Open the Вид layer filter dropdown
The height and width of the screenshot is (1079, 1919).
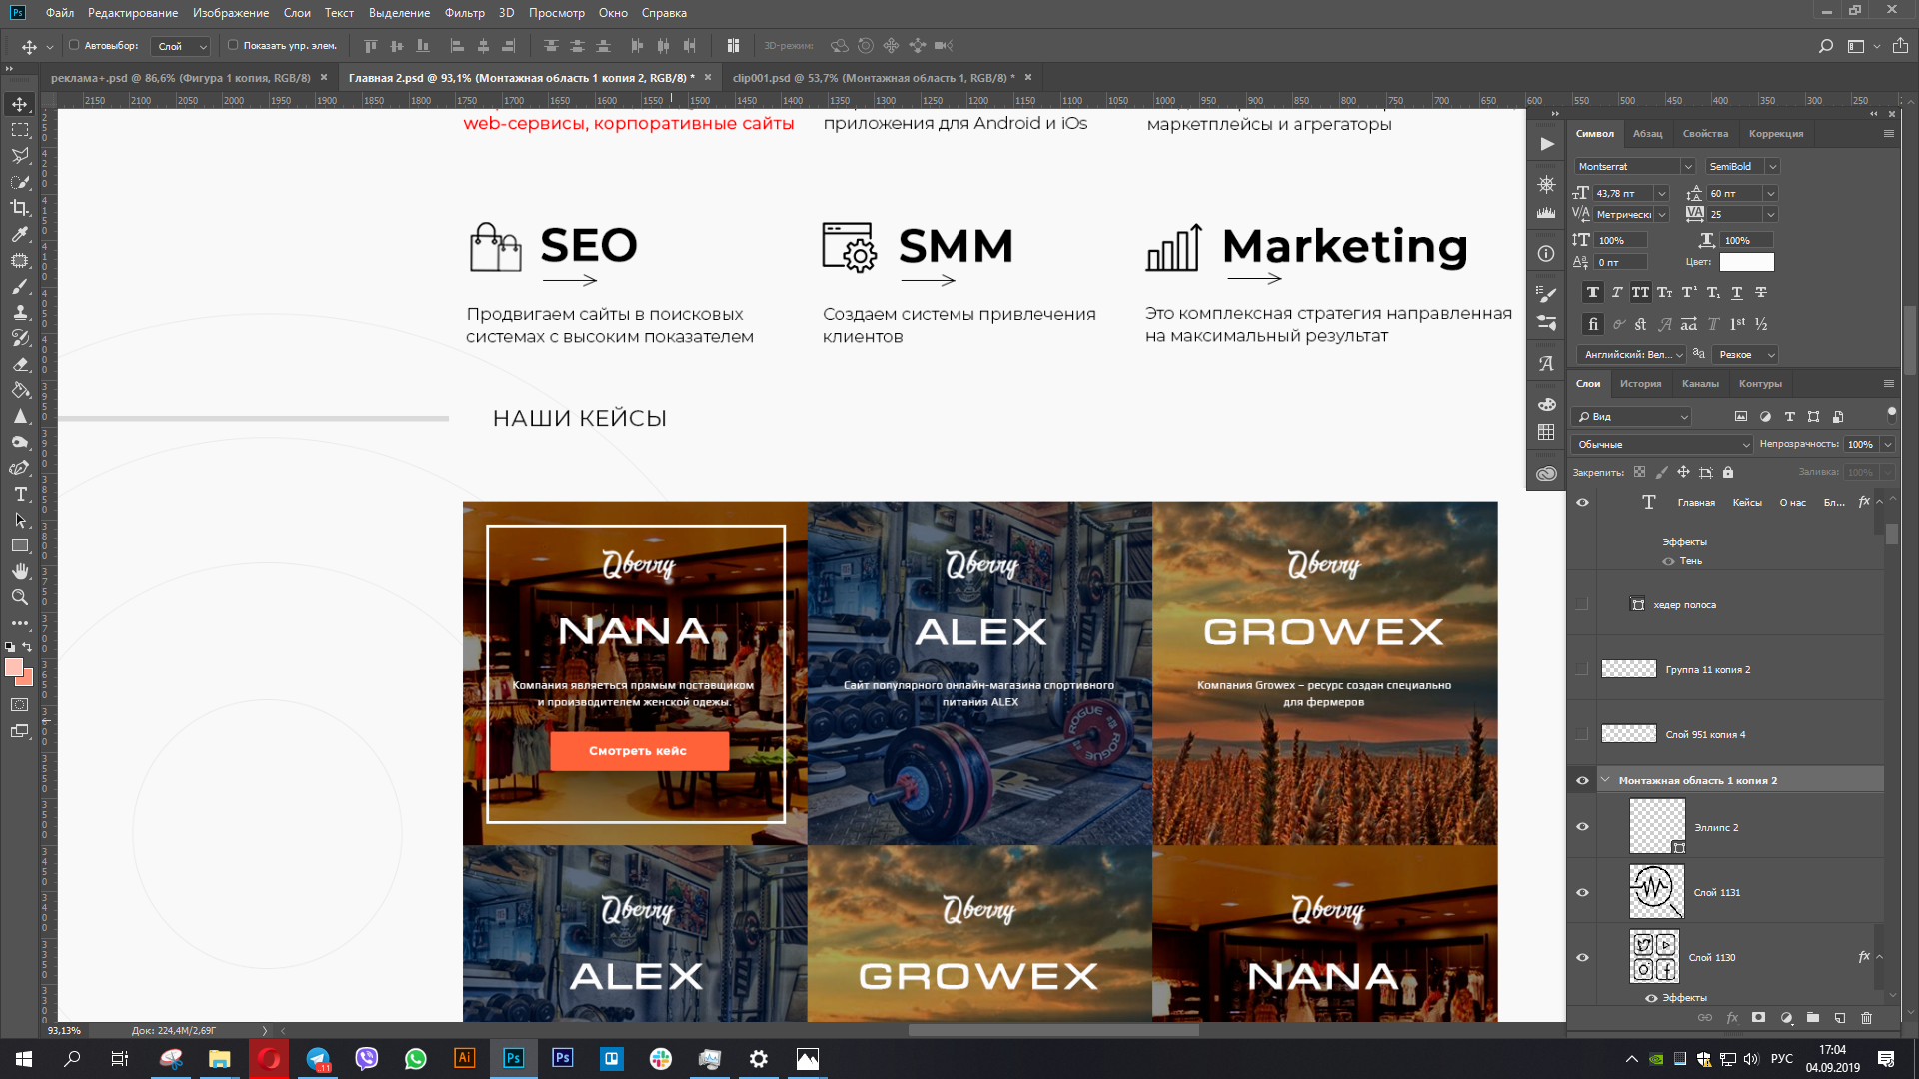pyautogui.click(x=1630, y=416)
